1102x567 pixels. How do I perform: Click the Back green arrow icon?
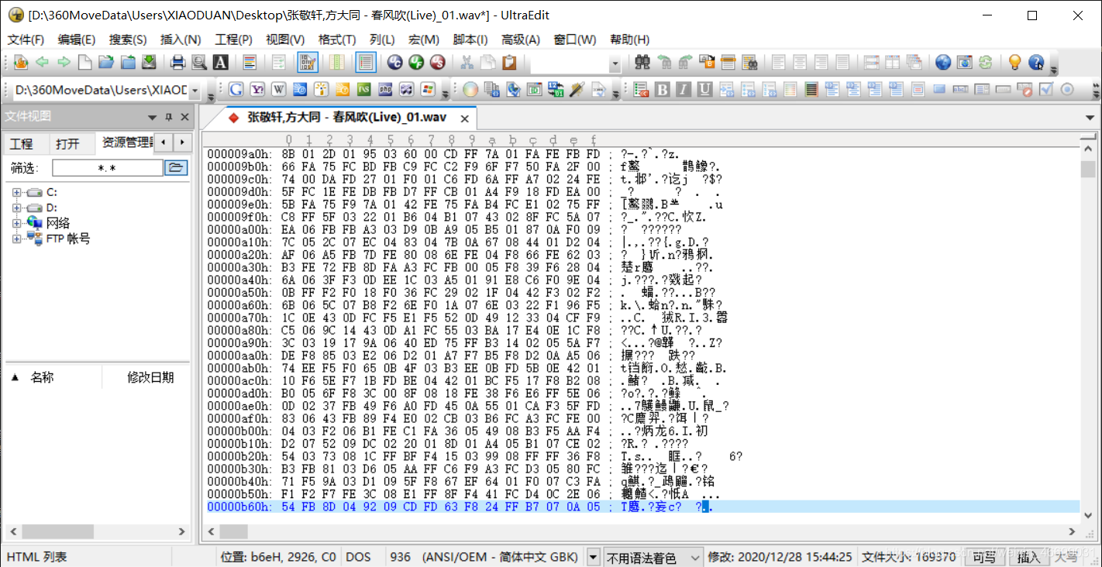(x=42, y=63)
